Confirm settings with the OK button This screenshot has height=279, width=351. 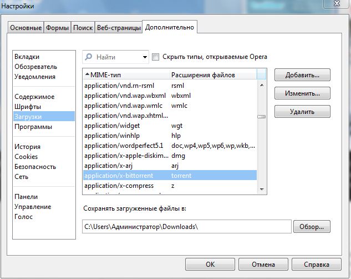click(x=210, y=264)
